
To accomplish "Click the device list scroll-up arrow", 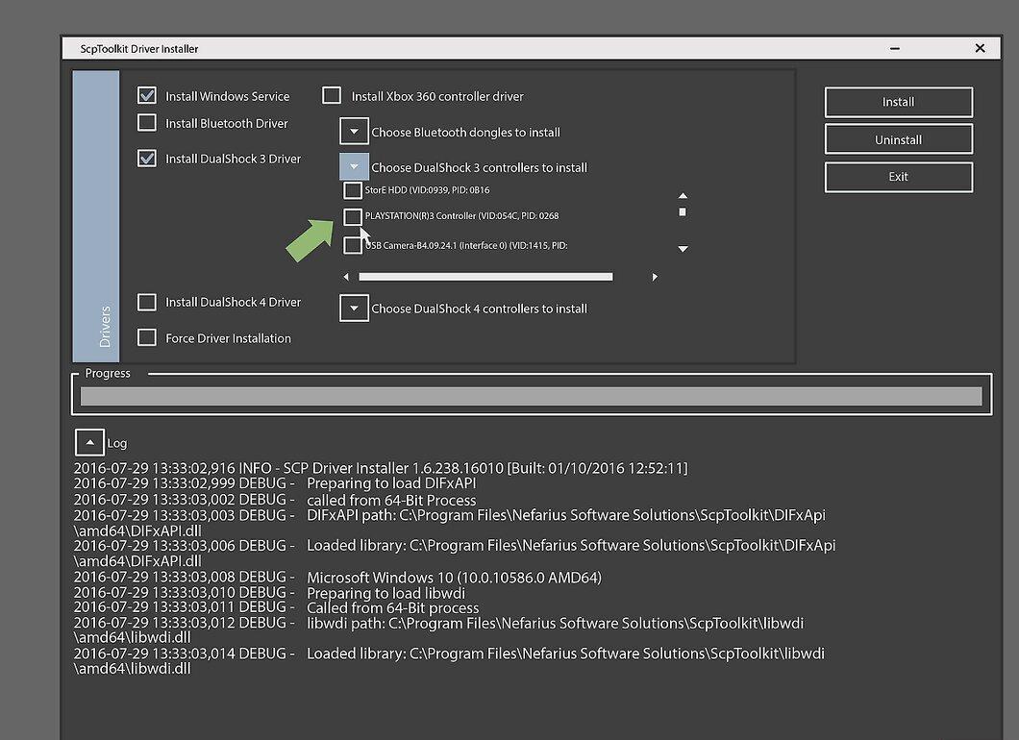I will [683, 195].
